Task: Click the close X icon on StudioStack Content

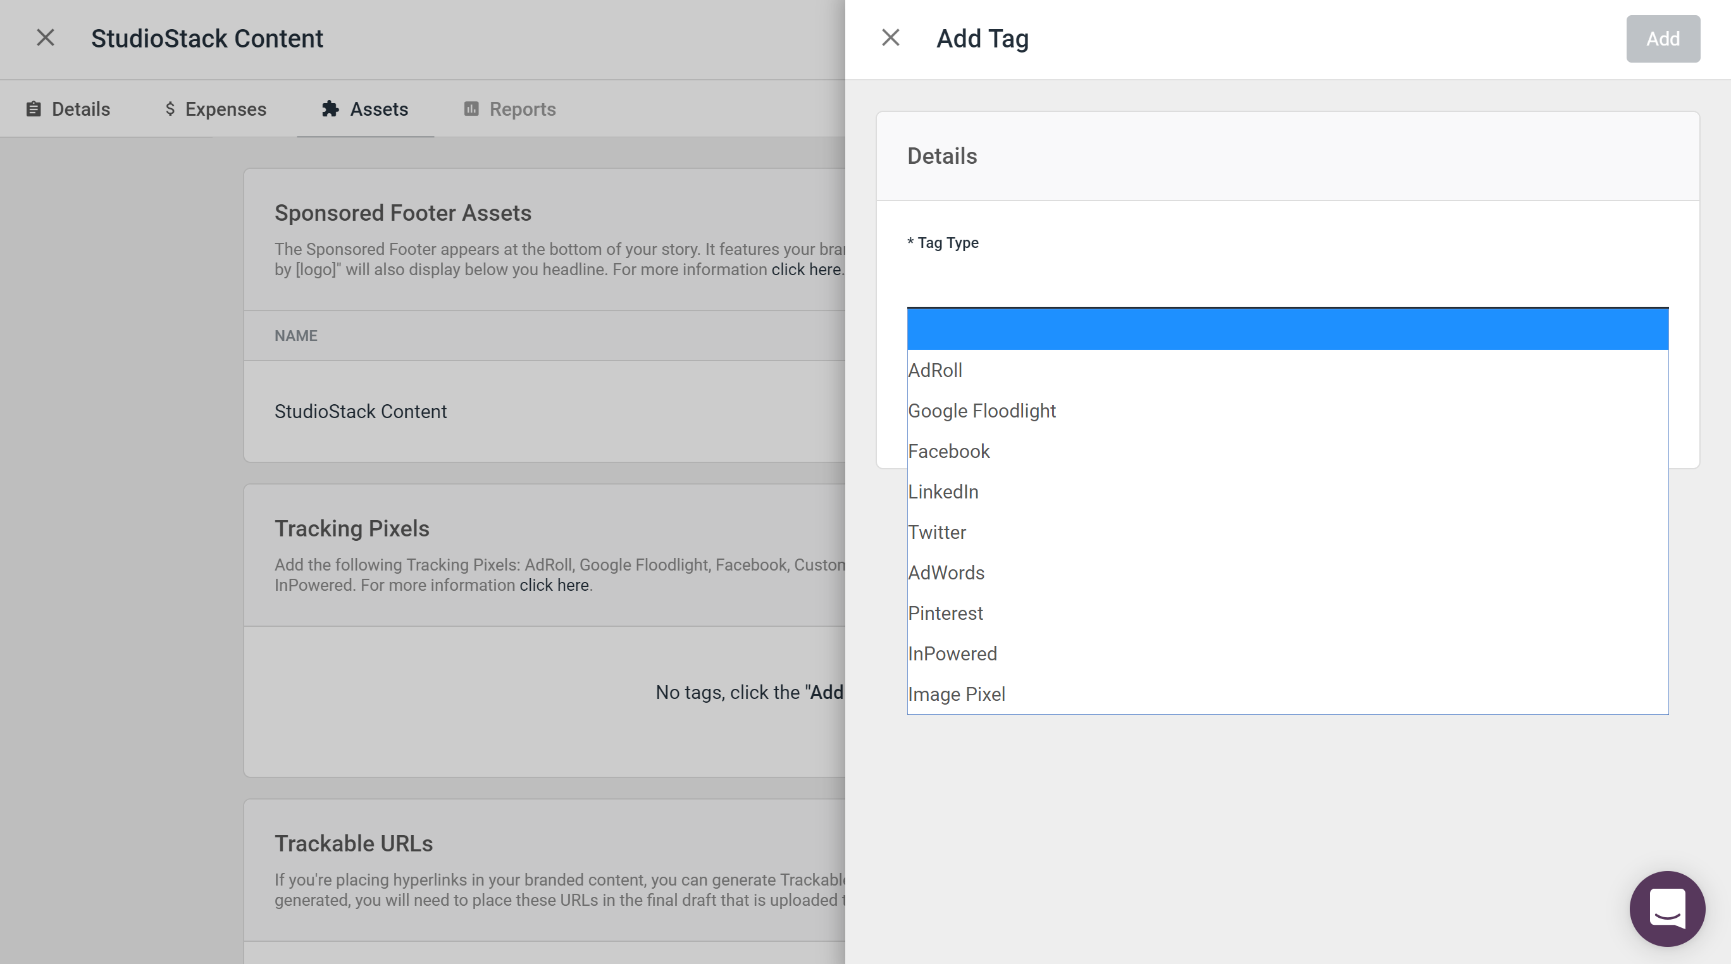Action: 45,37
